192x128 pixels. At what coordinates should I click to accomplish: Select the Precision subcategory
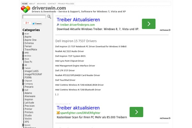[x=29, y=106]
